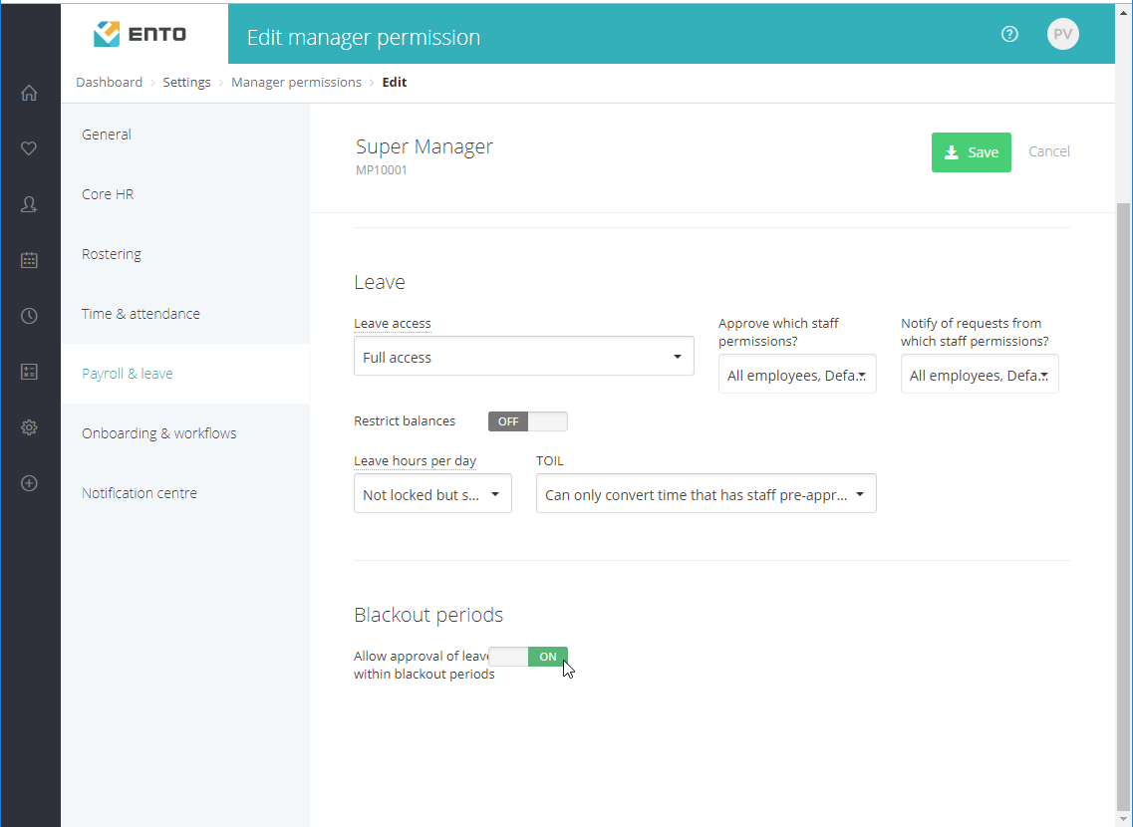The image size is (1133, 827).
Task: Click the Leave hours per day label
Action: pyautogui.click(x=415, y=460)
